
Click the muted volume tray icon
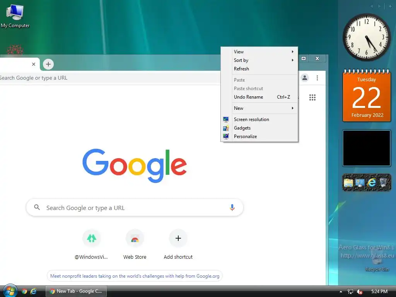click(x=360, y=292)
